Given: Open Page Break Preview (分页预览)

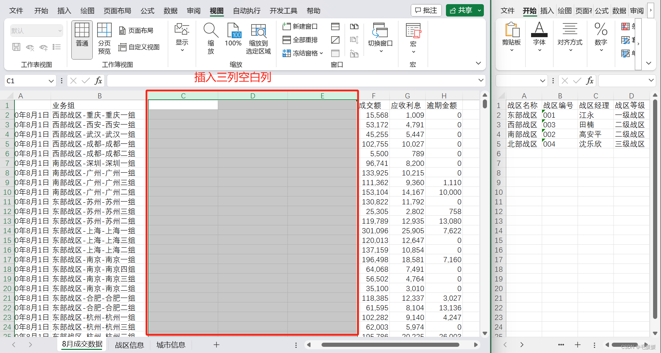Looking at the screenshot, I should click(104, 39).
